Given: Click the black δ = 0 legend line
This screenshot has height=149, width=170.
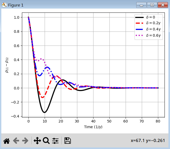Looking at the screenshot, I should click(x=139, y=17).
